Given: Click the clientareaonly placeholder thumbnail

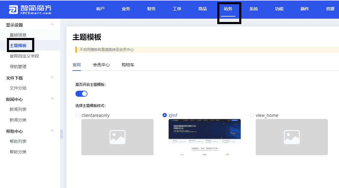Looking at the screenshot, I should [118, 137].
